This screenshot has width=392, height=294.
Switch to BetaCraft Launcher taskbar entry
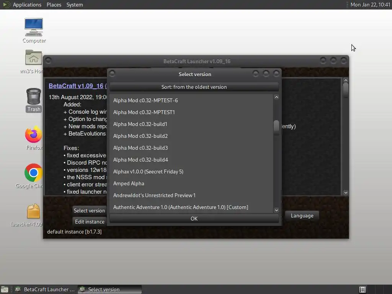(45, 289)
